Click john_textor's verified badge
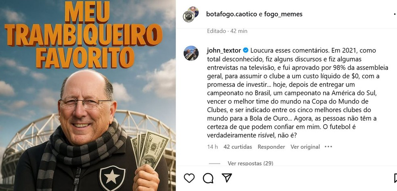The height and width of the screenshot is (191, 397). click(246, 50)
